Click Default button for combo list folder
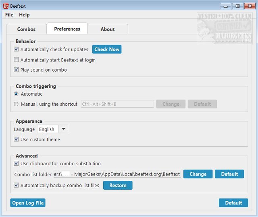 point(229,174)
